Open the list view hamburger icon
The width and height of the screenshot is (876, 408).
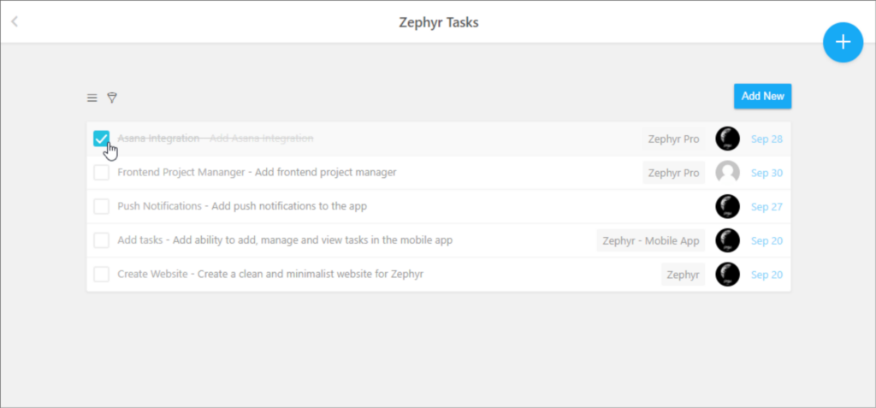[x=92, y=98]
